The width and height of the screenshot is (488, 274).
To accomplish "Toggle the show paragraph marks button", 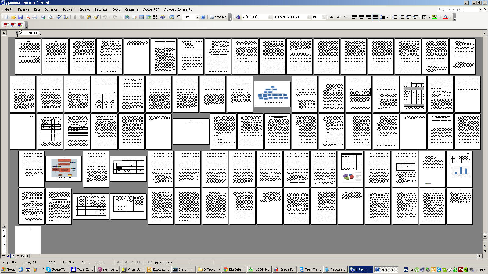I will pos(178,17).
